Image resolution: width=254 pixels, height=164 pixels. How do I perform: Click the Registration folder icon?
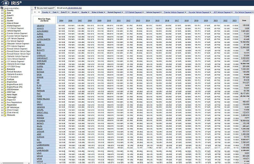(x=5, y=105)
